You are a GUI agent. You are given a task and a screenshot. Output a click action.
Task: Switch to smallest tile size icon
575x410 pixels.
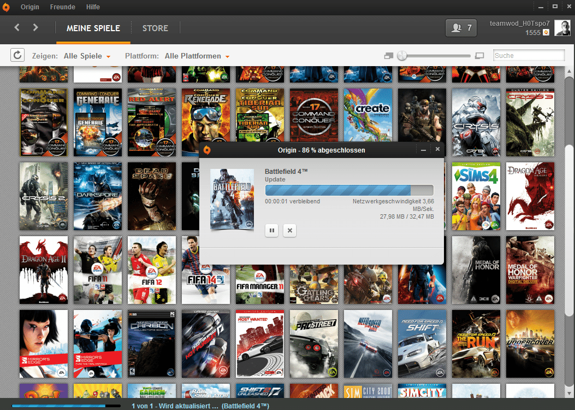pos(388,56)
